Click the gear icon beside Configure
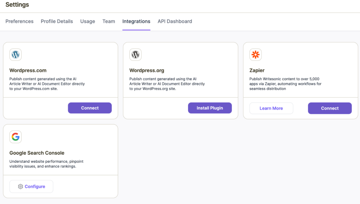The height and width of the screenshot is (204, 360). click(20, 186)
